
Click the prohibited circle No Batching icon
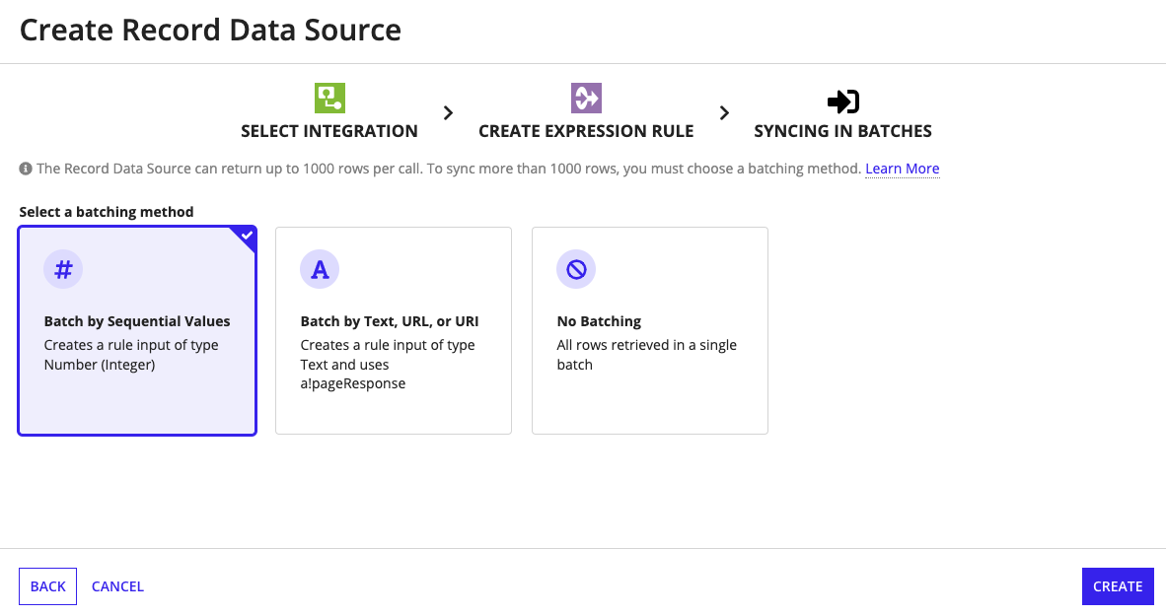pos(576,269)
